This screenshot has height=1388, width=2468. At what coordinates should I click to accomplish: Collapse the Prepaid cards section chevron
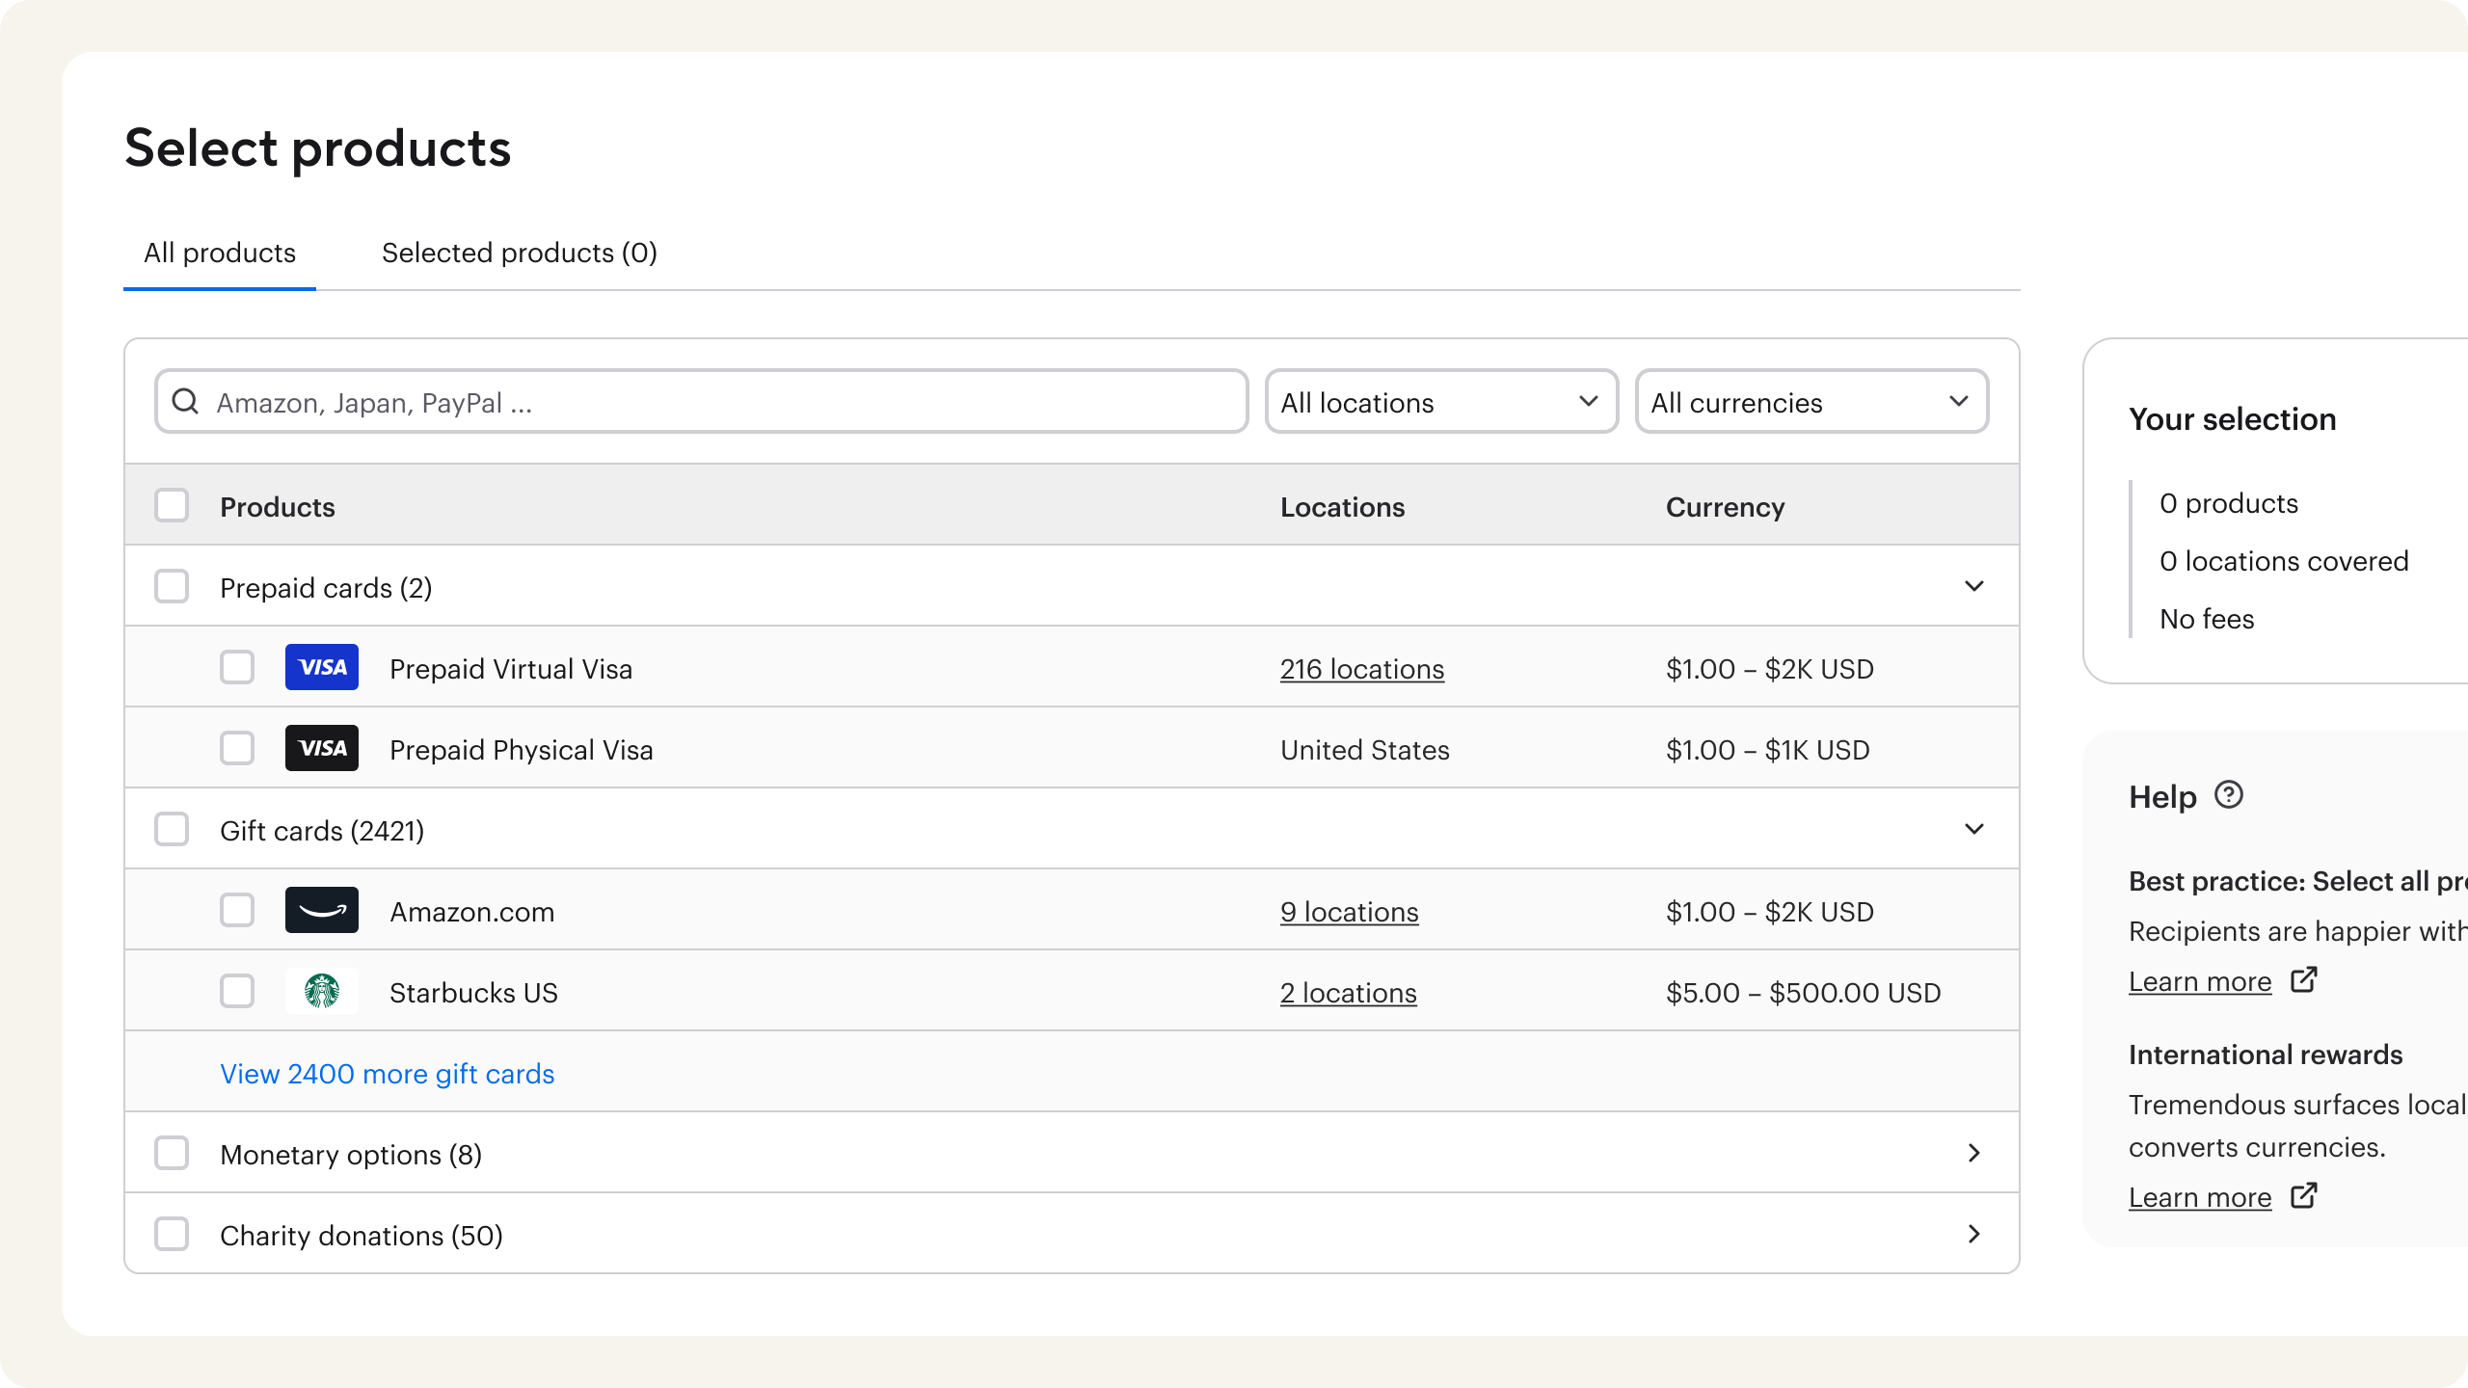(1973, 587)
